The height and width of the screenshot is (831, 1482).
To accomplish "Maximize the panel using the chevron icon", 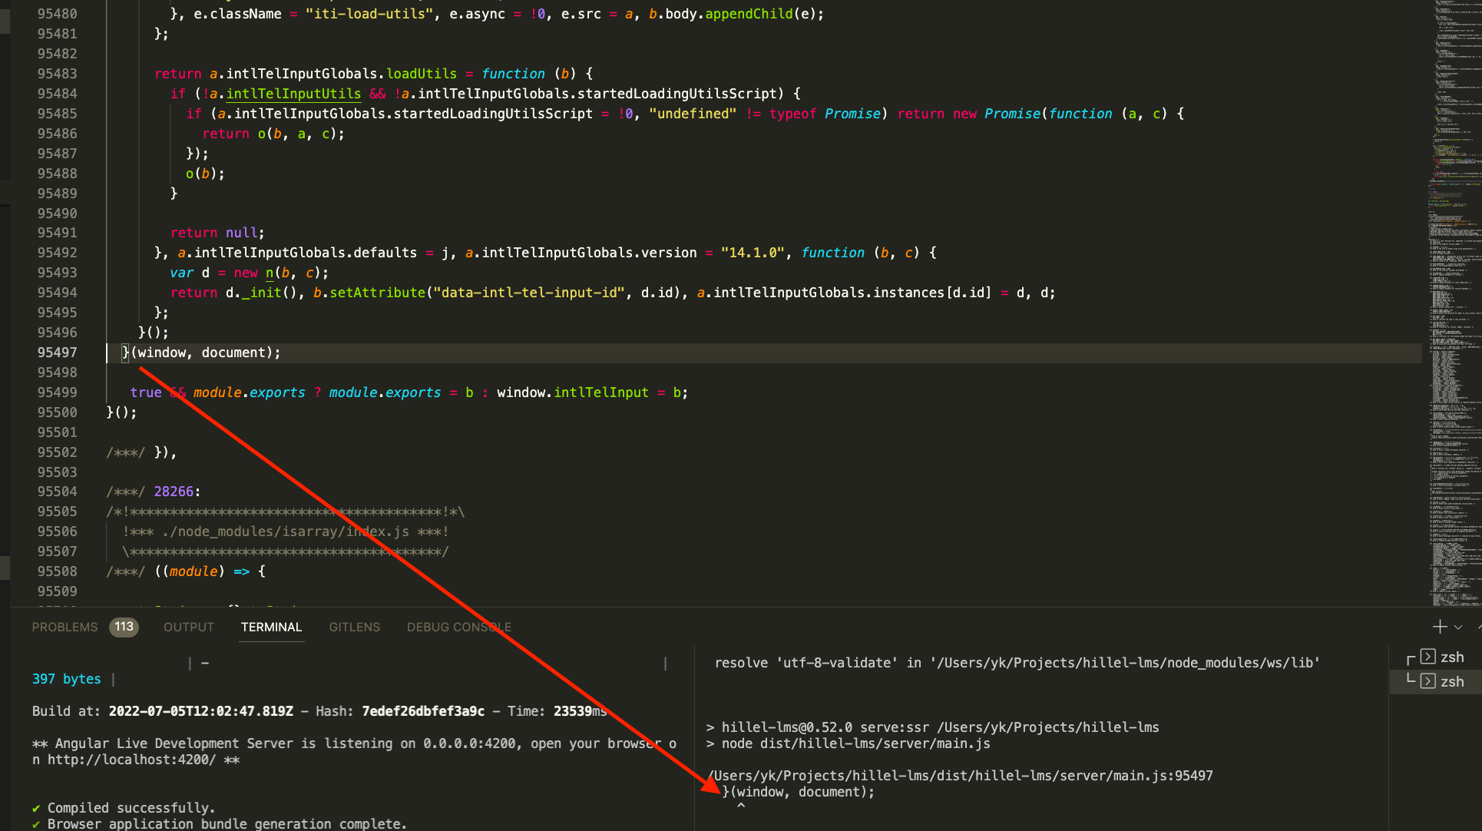I will point(1480,627).
